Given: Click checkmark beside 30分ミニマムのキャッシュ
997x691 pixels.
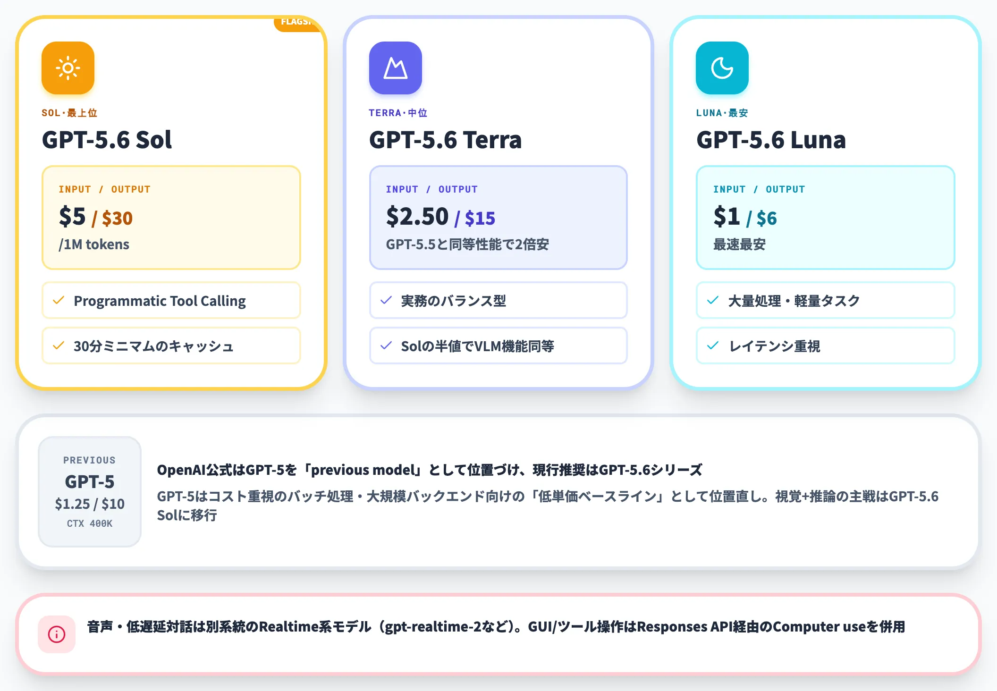Looking at the screenshot, I should pyautogui.click(x=59, y=345).
